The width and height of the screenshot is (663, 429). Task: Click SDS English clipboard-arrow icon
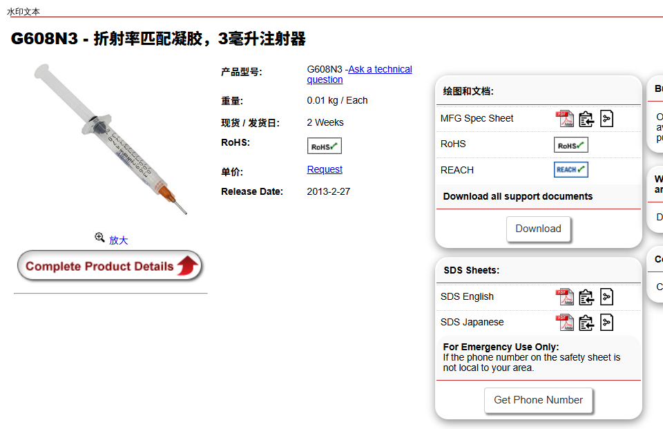(586, 297)
